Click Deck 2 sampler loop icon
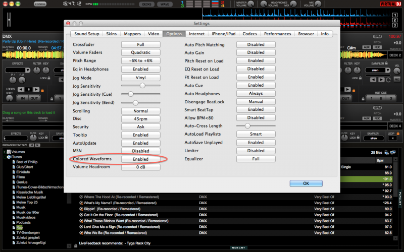404x252 pixels. [388, 80]
